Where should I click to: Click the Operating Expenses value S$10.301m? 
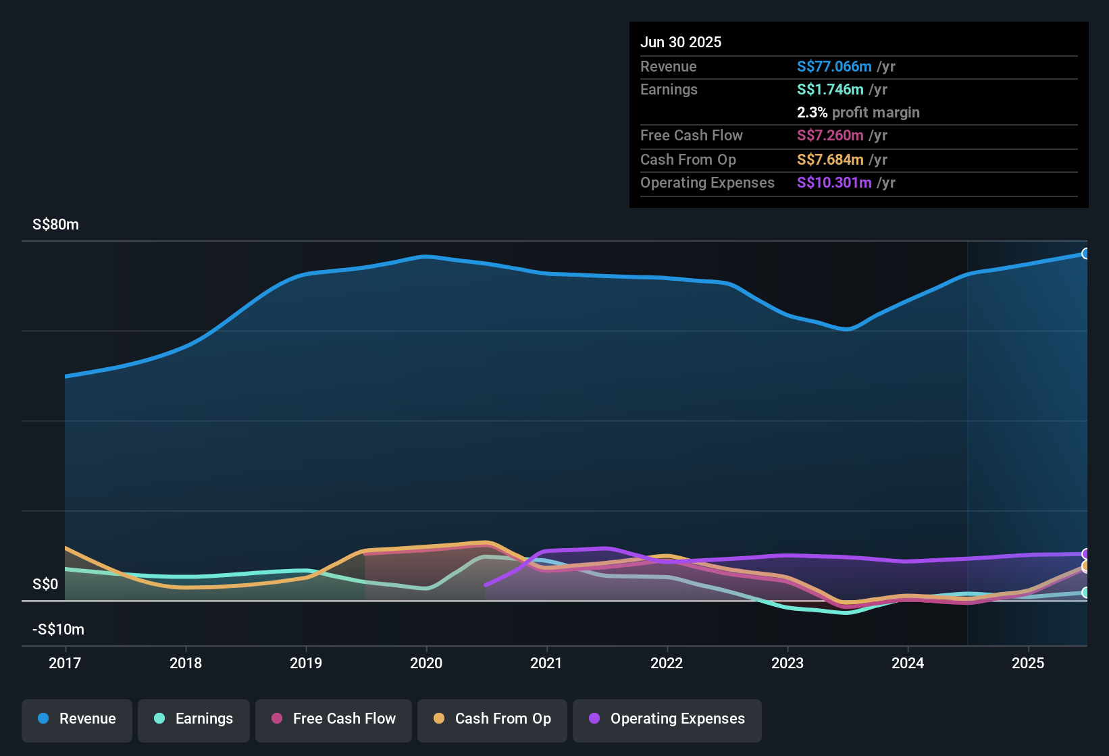[x=834, y=183]
